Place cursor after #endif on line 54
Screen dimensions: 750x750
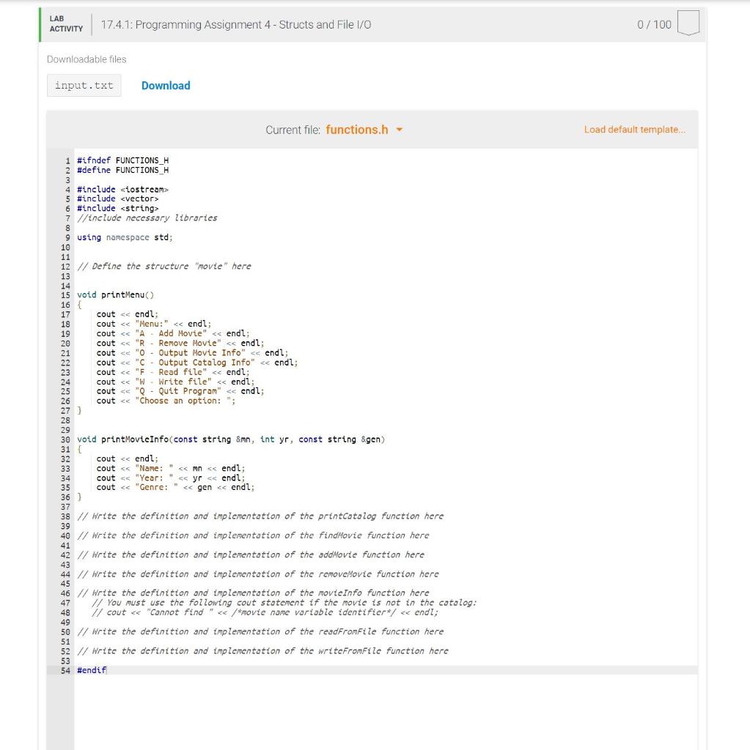(106, 669)
